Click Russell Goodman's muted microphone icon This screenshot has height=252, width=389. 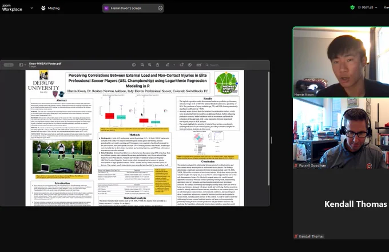click(296, 166)
